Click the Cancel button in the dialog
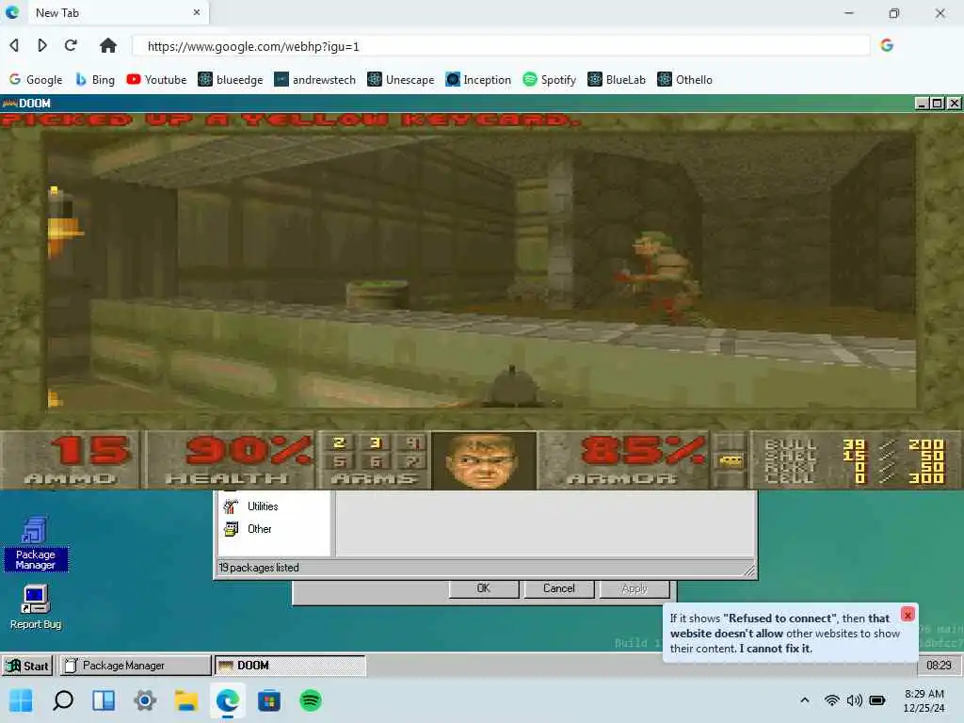Viewport: 964px width, 723px height. point(559,588)
